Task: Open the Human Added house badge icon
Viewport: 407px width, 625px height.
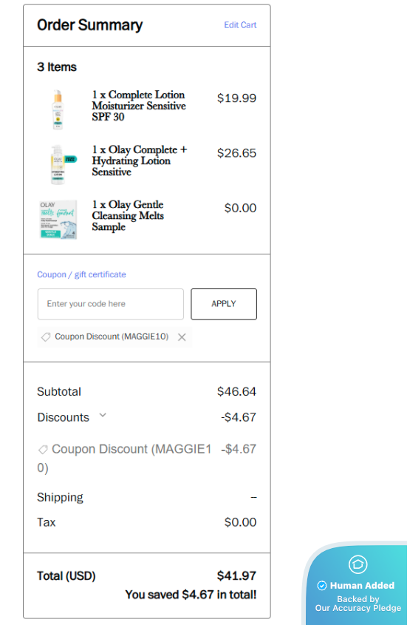Action: coord(358,564)
